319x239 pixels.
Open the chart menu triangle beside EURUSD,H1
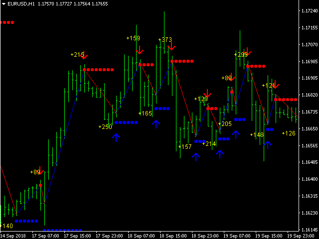(3, 4)
